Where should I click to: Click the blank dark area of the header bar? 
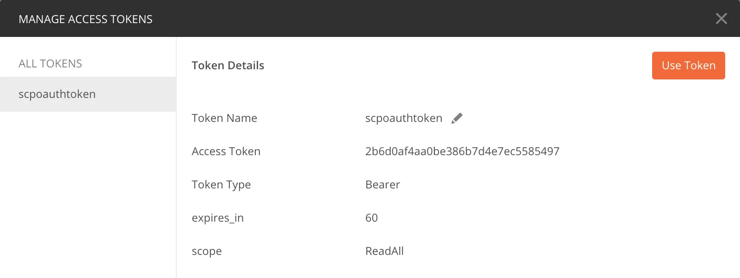pos(416,18)
